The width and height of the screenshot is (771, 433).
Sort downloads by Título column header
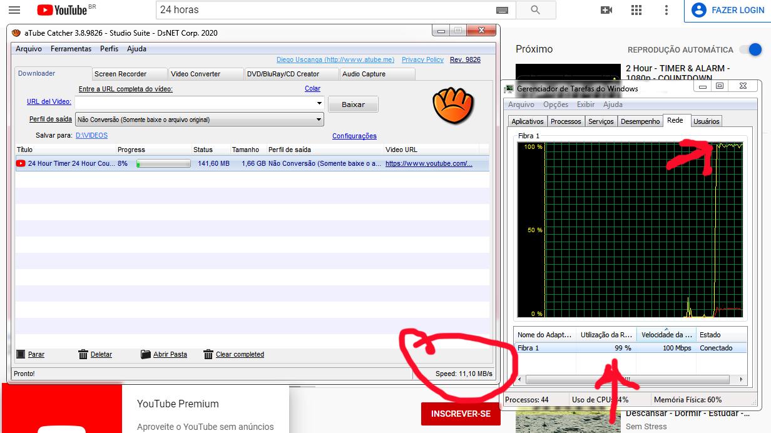(x=65, y=150)
